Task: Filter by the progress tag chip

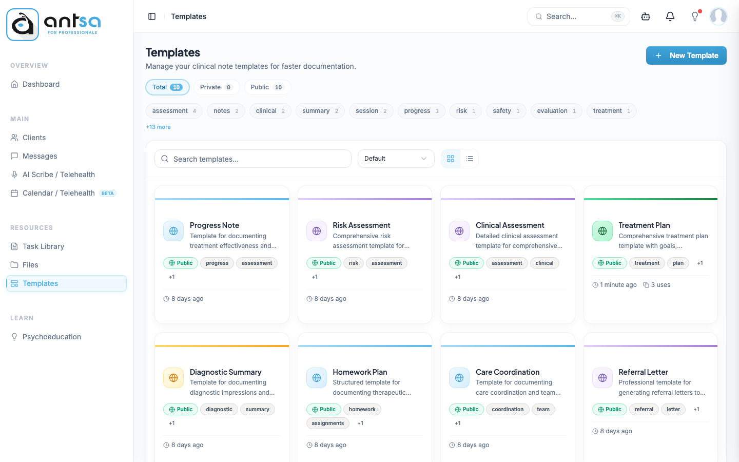Action: pos(421,111)
